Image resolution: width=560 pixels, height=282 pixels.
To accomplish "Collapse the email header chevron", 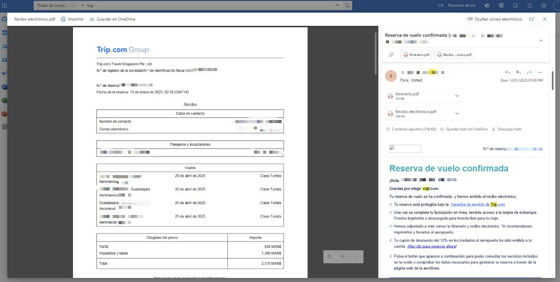I will coord(541,41).
